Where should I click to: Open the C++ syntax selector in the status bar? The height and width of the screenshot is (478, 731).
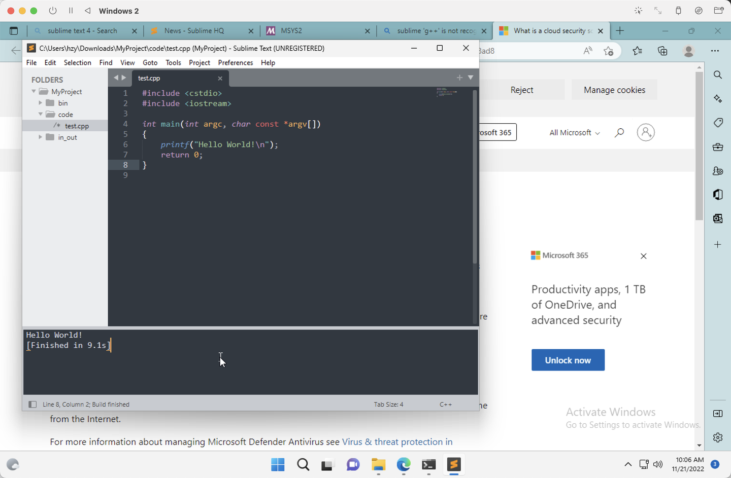[x=446, y=404]
